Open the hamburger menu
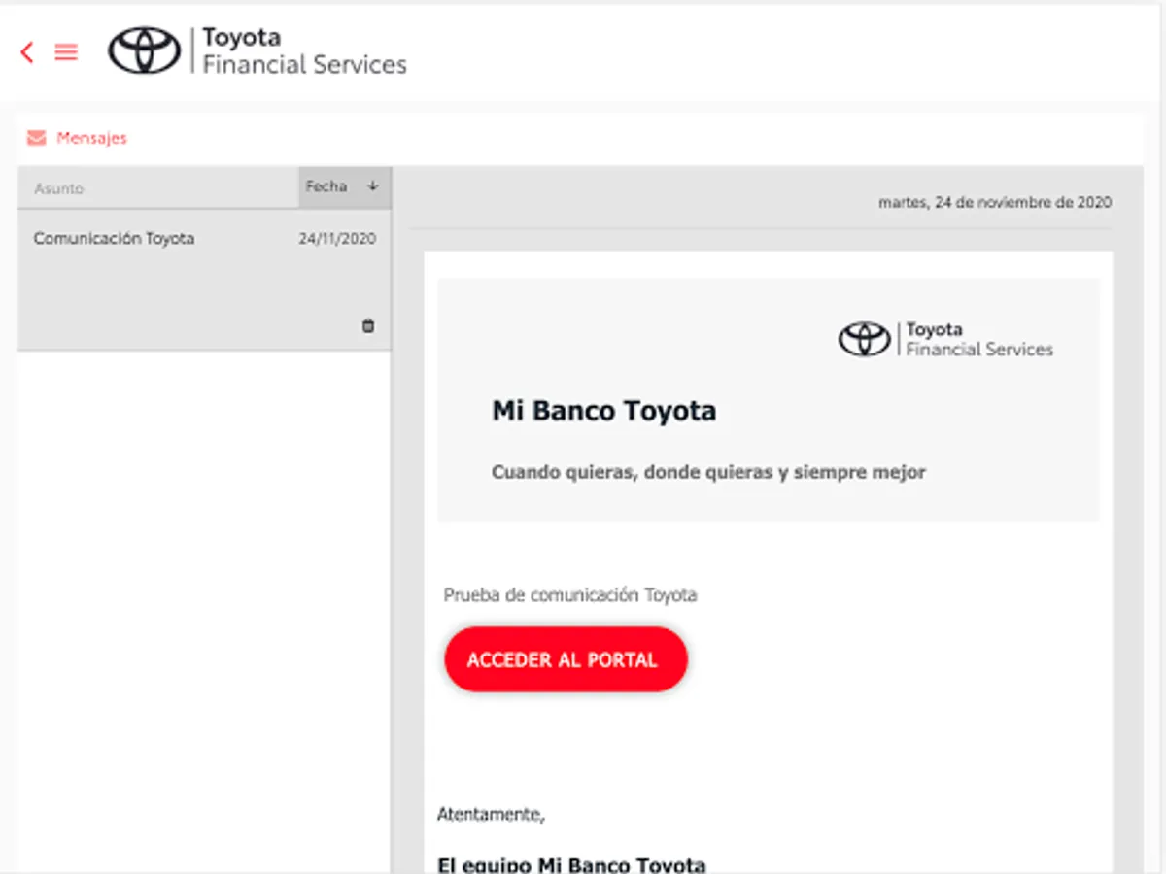 click(66, 52)
